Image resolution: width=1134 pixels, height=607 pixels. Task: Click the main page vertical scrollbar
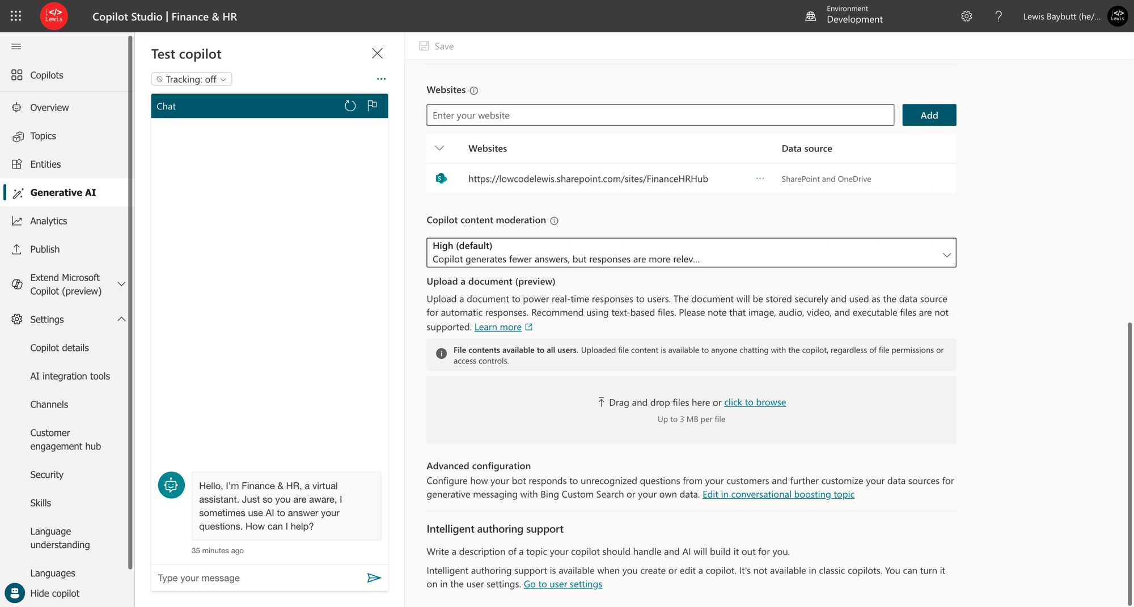1129,464
